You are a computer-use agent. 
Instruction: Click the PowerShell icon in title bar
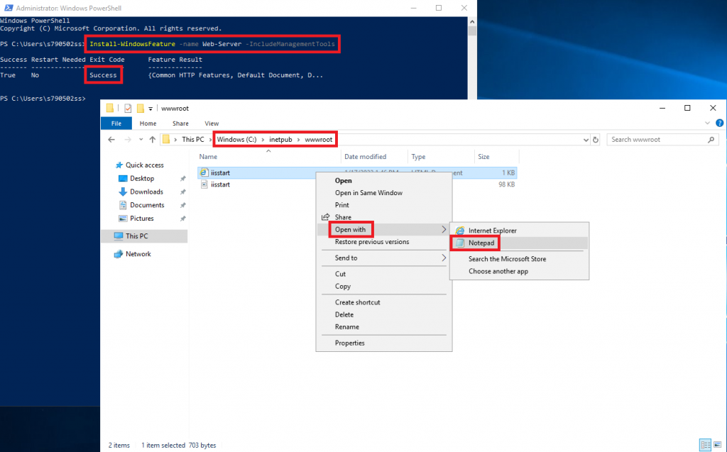(x=9, y=8)
